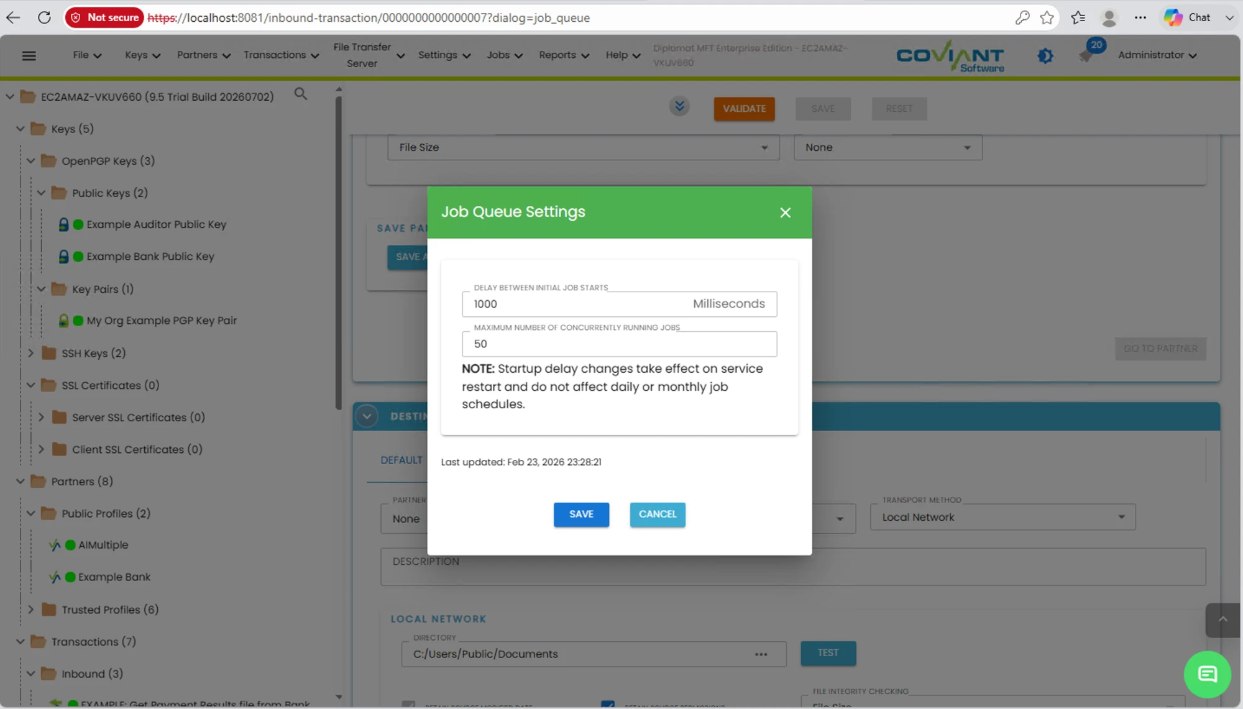The width and height of the screenshot is (1243, 709).
Task: Search the navigation tree
Action: coord(301,94)
